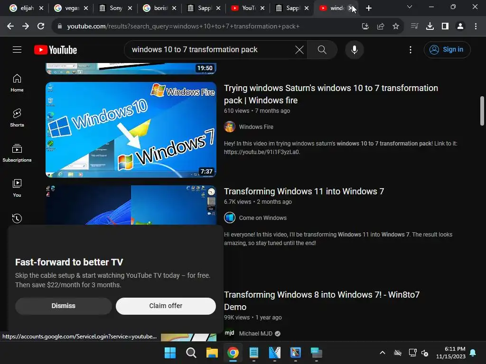This screenshot has width=486, height=364.
Task: Open Windows taskbar search
Action: (191, 353)
